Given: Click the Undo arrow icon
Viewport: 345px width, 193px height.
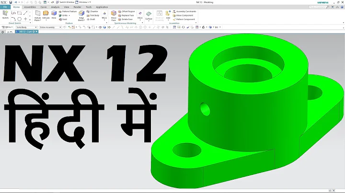Looking at the screenshot, I should coord(16,2).
